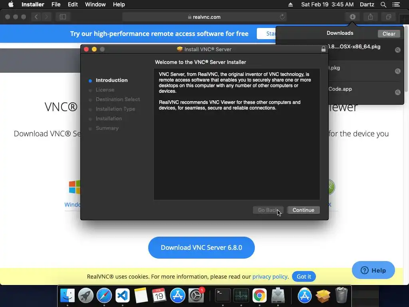The width and height of the screenshot is (409, 307).
Task: Continue the VNC Server installation
Action: pos(304,210)
